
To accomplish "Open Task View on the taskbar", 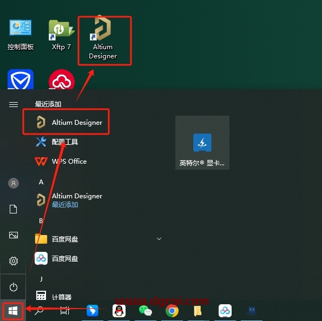I will pyautogui.click(x=65, y=311).
